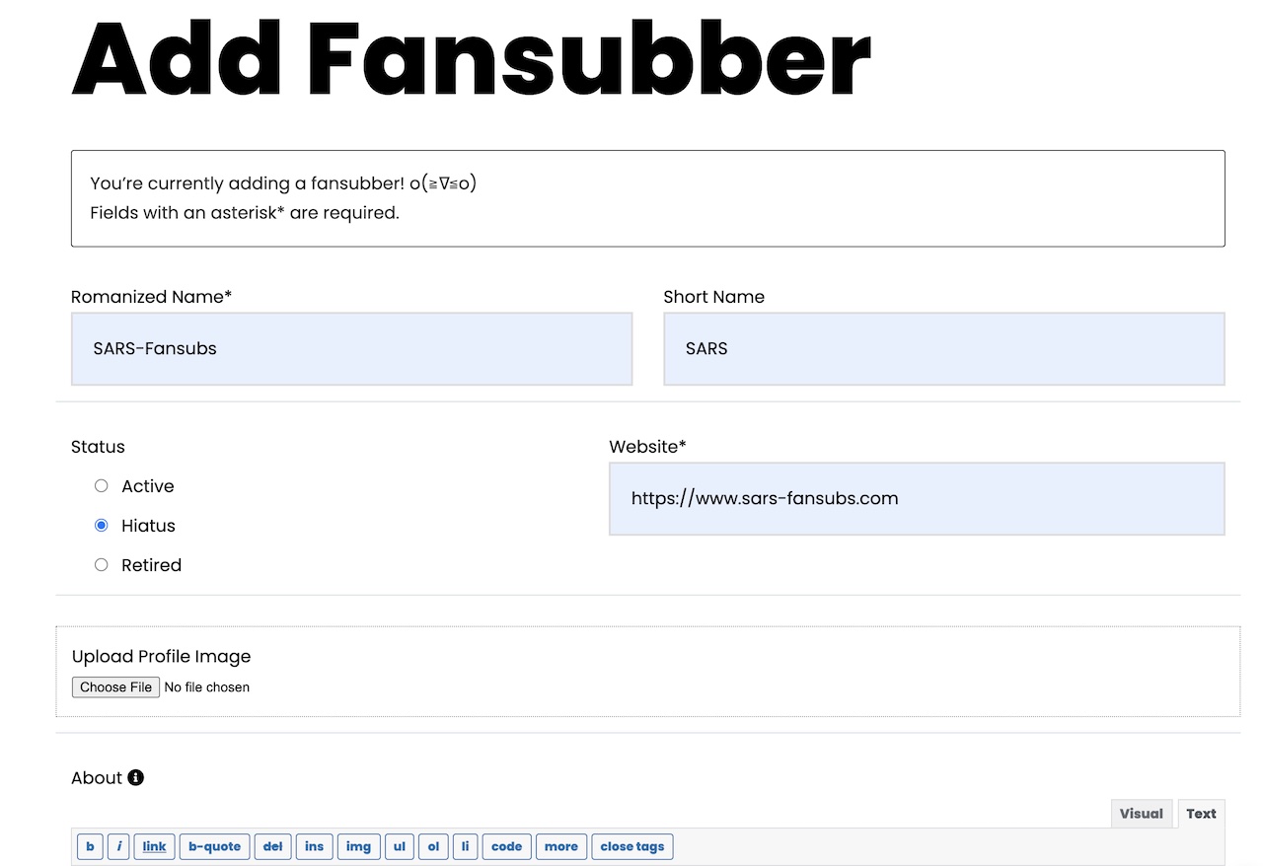
Task: Insert a link using link button
Action: point(154,846)
